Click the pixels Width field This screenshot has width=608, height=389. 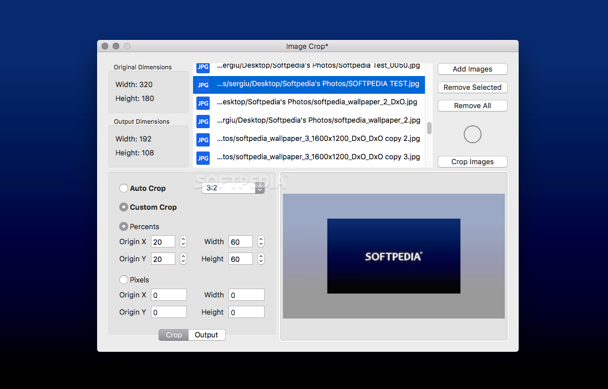(247, 295)
